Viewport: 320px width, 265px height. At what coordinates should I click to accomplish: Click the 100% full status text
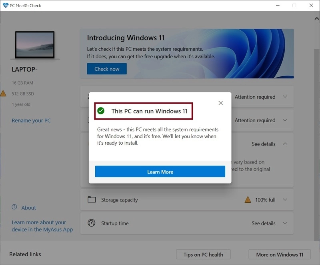[265, 200]
